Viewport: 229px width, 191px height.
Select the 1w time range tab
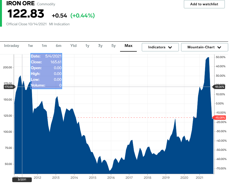click(30, 46)
